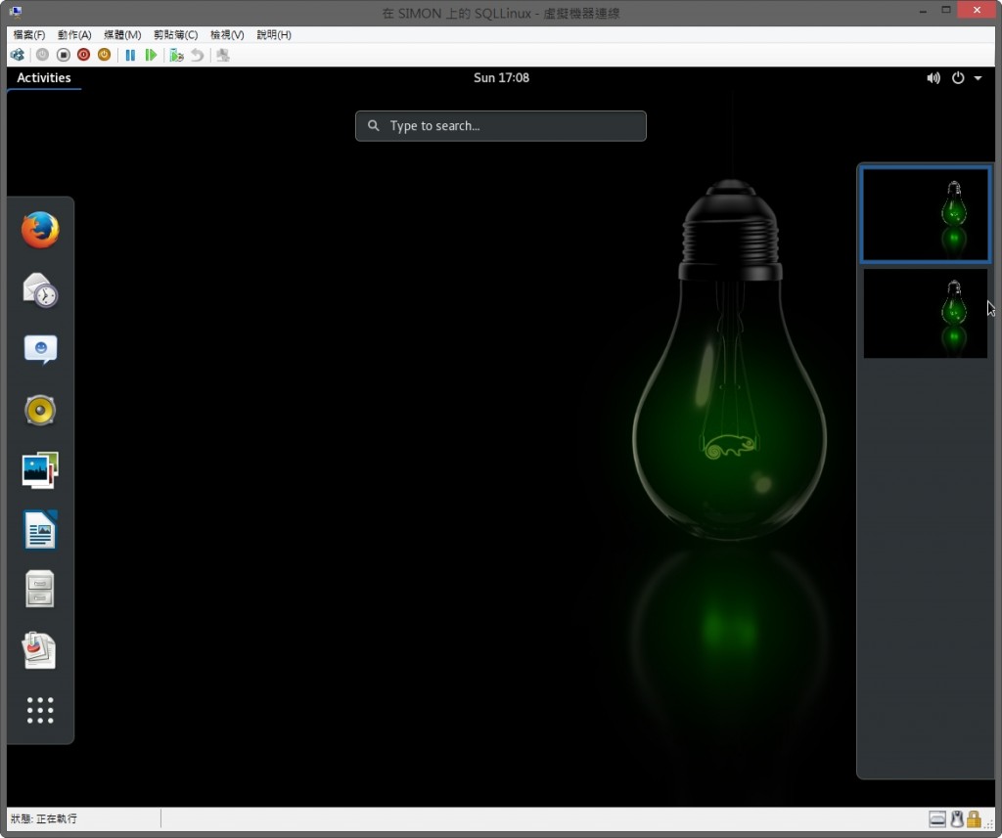
Task: Click the mouse status icon
Action: (x=957, y=818)
